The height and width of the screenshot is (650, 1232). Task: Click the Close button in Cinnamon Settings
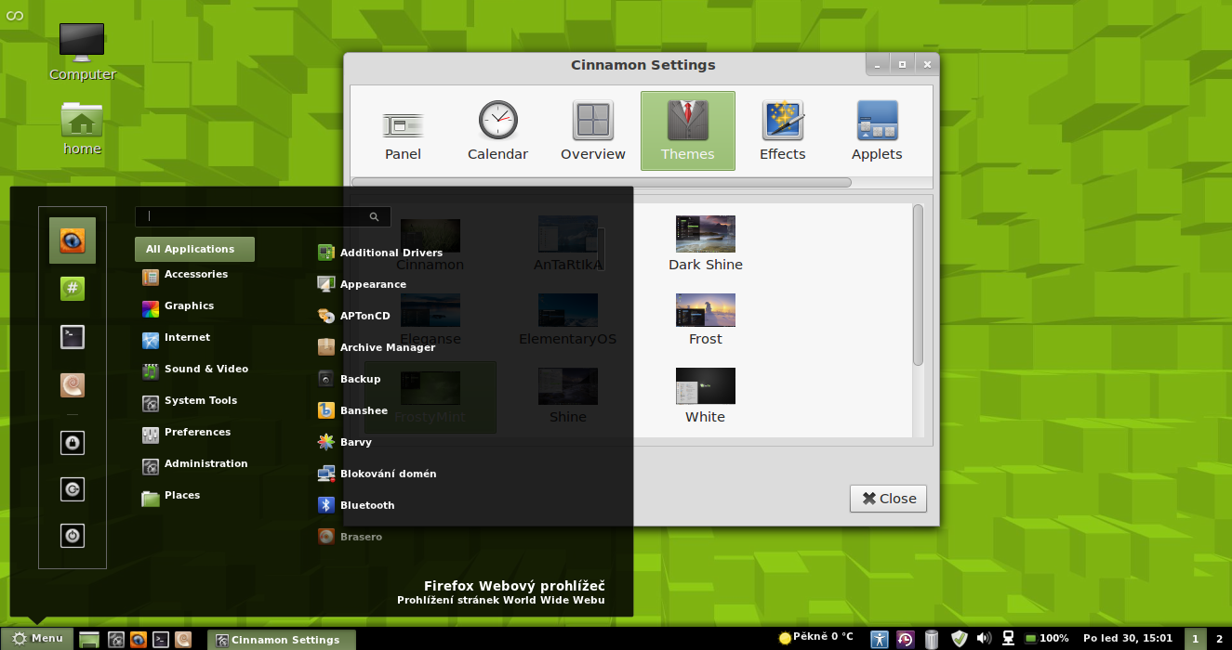point(889,499)
